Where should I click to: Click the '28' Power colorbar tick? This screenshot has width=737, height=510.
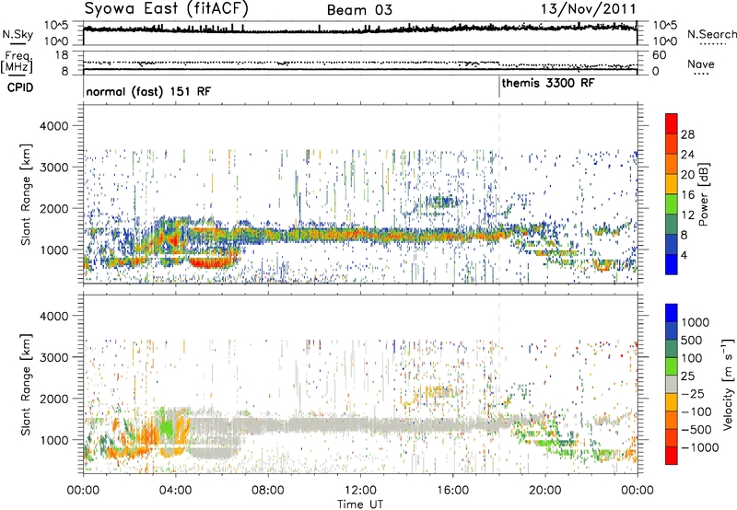tap(687, 134)
